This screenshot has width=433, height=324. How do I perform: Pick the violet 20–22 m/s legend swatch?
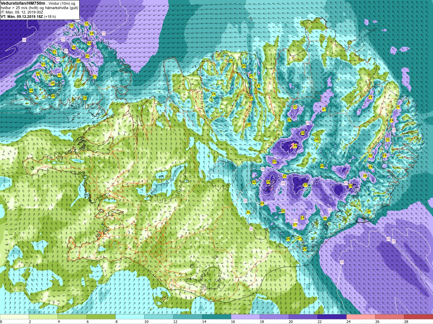303,317
